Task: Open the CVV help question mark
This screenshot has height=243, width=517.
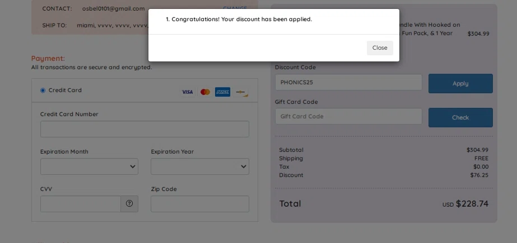Action: (129, 204)
